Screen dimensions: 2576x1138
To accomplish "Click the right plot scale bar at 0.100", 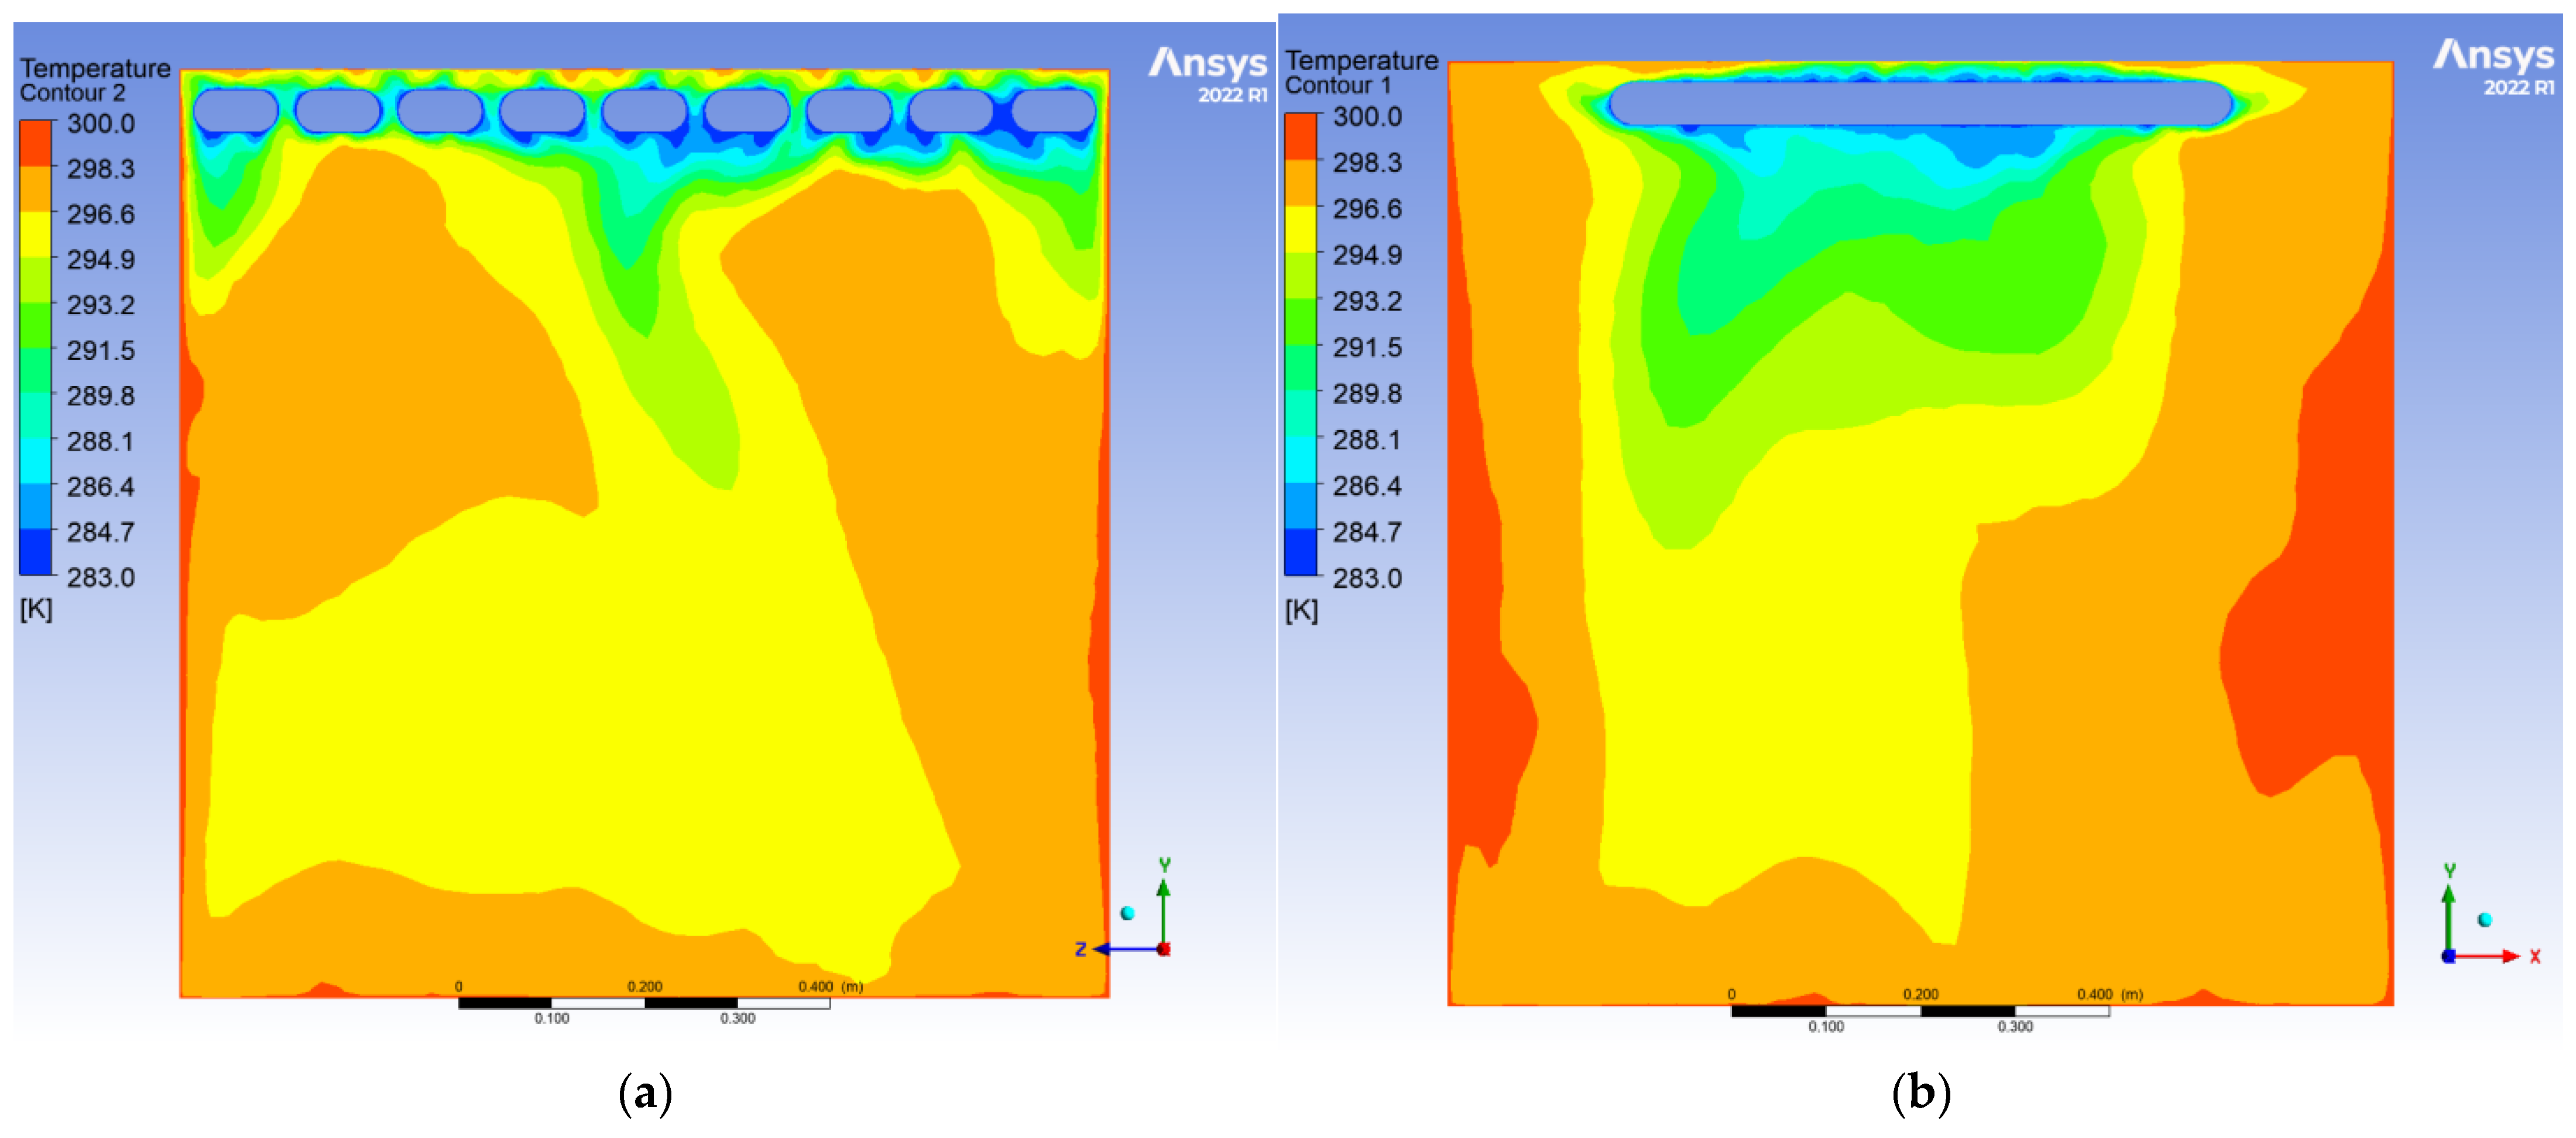I will pyautogui.click(x=1826, y=1011).
